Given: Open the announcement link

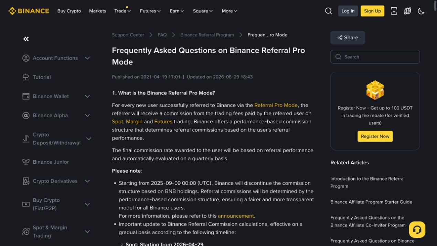Looking at the screenshot, I should [236, 216].
